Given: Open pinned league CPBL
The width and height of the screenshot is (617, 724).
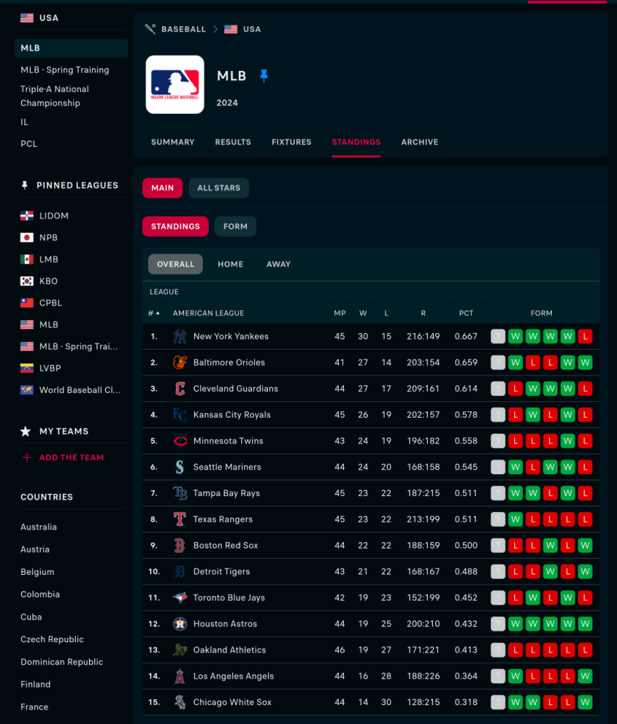Looking at the screenshot, I should 51,303.
